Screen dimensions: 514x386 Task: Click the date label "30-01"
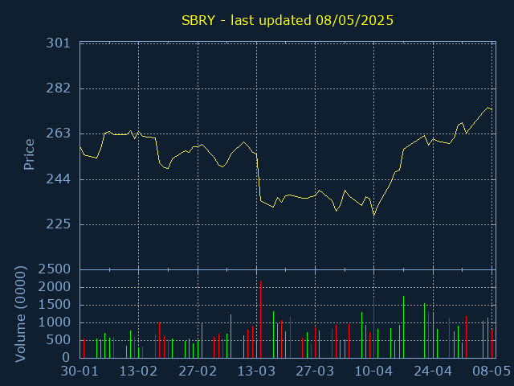(80, 372)
